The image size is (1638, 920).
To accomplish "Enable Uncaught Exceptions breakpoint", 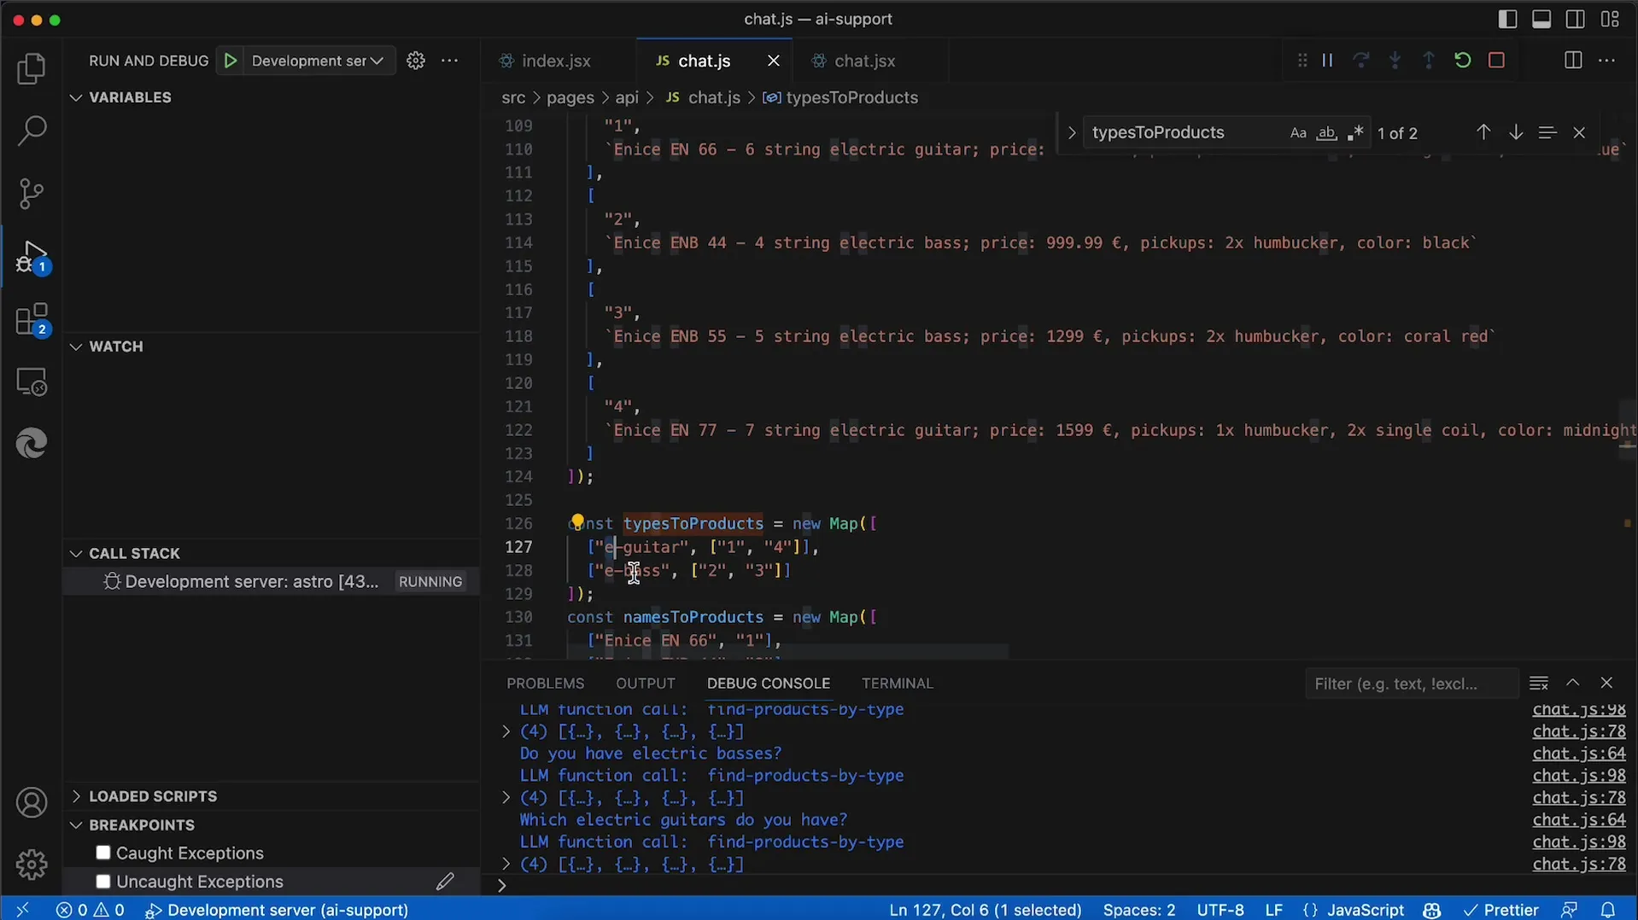I will tap(103, 882).
